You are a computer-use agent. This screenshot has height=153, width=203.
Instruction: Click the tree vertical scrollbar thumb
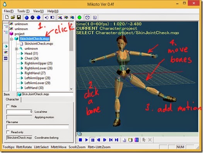pos(71,38)
